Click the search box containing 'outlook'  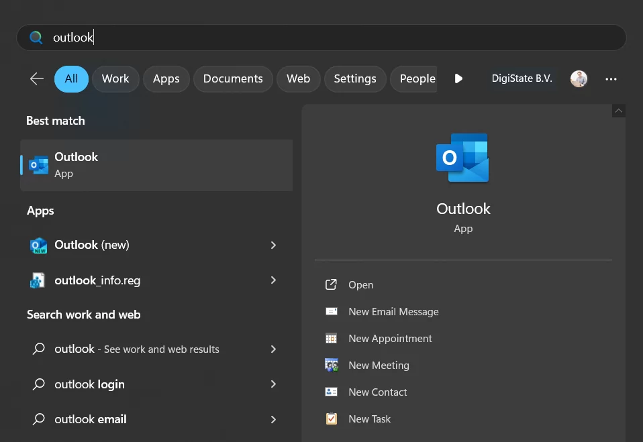click(321, 38)
